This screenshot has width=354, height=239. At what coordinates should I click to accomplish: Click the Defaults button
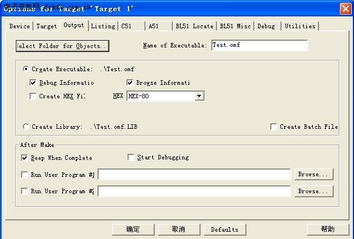pos(224,229)
